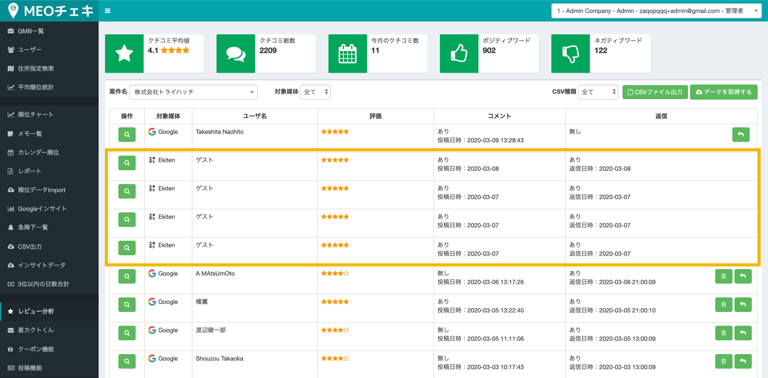Image resolution: width=768 pixels, height=378 pixels.
Task: Click the reply arrow for Takeshita Naohito's review
Action: [x=741, y=135]
